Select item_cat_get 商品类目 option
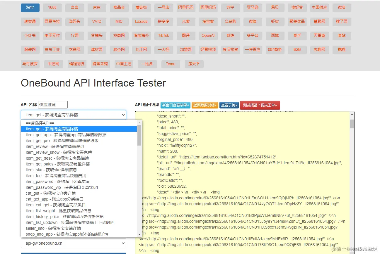Image resolution: width=380 pixels, height=254 pixels. (x=79, y=205)
